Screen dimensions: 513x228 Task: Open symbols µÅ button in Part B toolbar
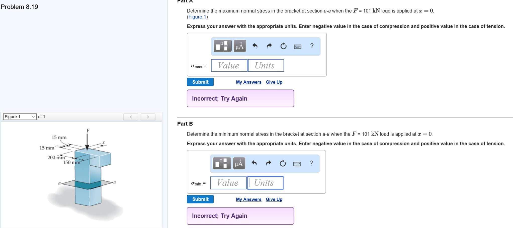point(239,163)
